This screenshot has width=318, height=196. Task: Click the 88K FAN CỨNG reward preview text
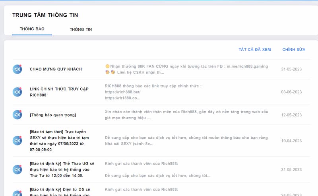pyautogui.click(x=186, y=69)
